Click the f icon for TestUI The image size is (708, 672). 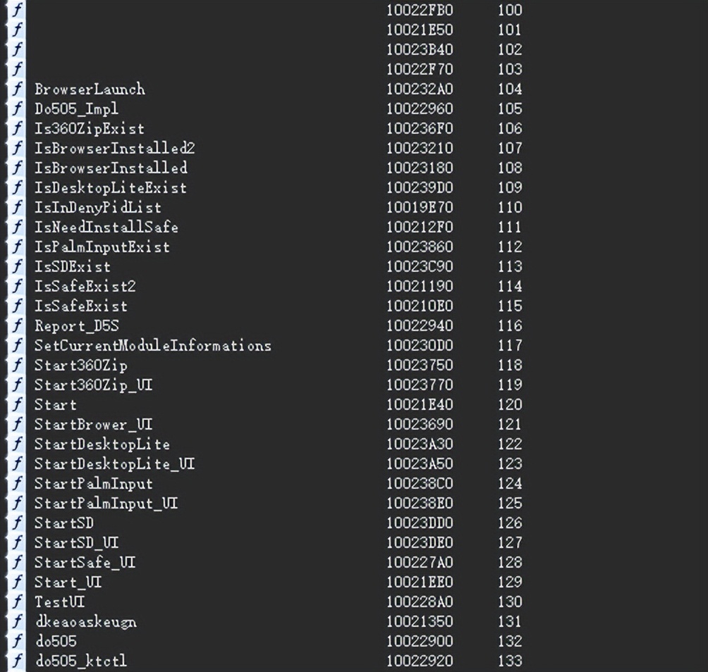point(17,602)
